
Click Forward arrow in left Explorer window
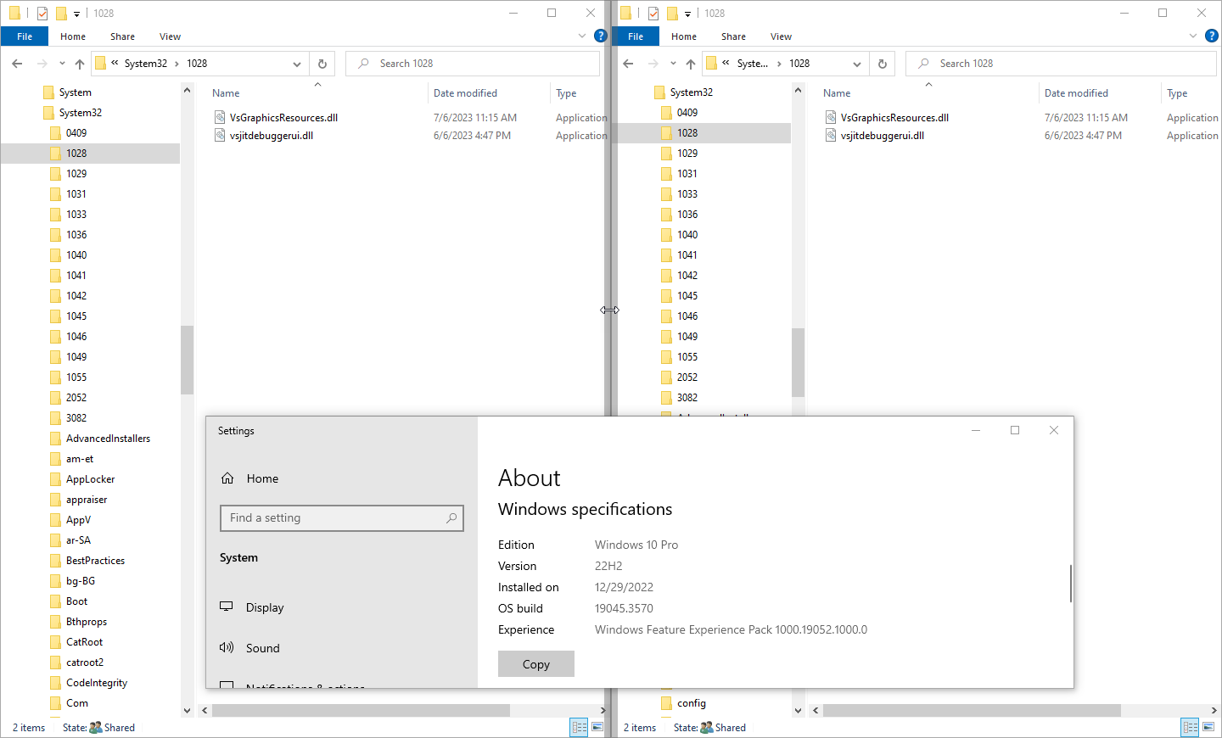point(42,64)
